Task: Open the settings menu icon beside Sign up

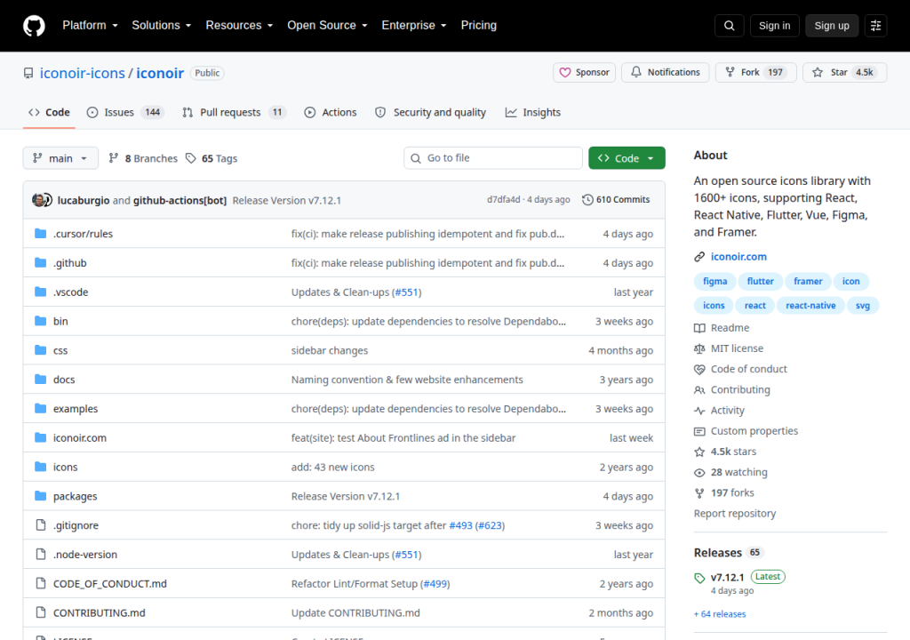Action: coord(875,26)
